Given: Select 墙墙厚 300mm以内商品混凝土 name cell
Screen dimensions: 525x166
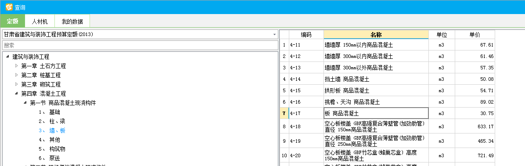Looking at the screenshot, I should [x=376, y=56].
